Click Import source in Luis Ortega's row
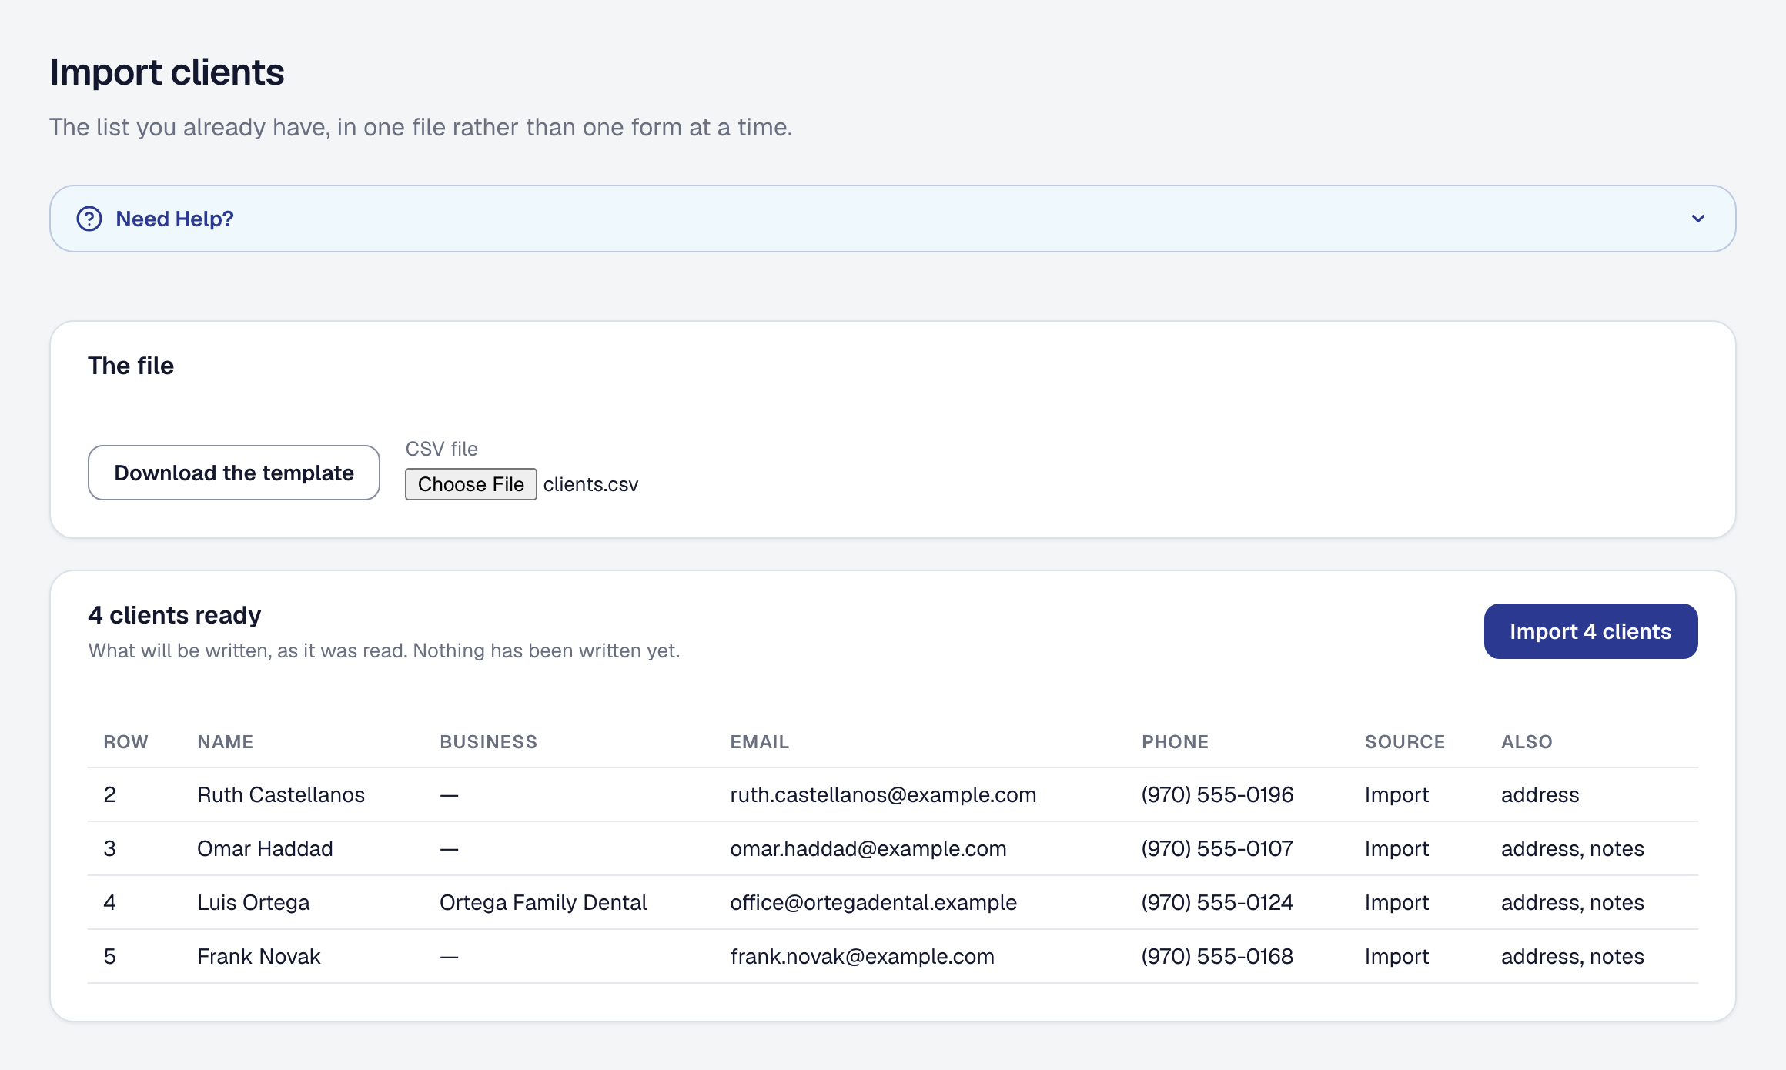Screen dimensions: 1786x1070 1396,902
